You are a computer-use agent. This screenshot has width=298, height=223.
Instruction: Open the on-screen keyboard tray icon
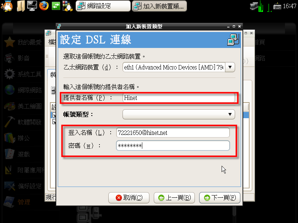click(277, 6)
